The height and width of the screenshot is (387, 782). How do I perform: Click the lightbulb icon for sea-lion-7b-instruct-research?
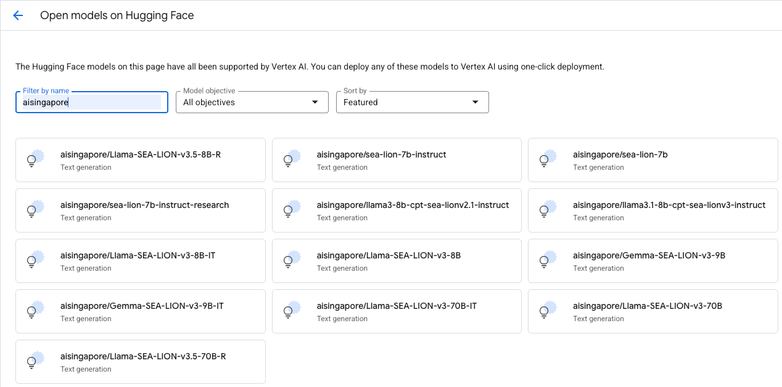(33, 210)
